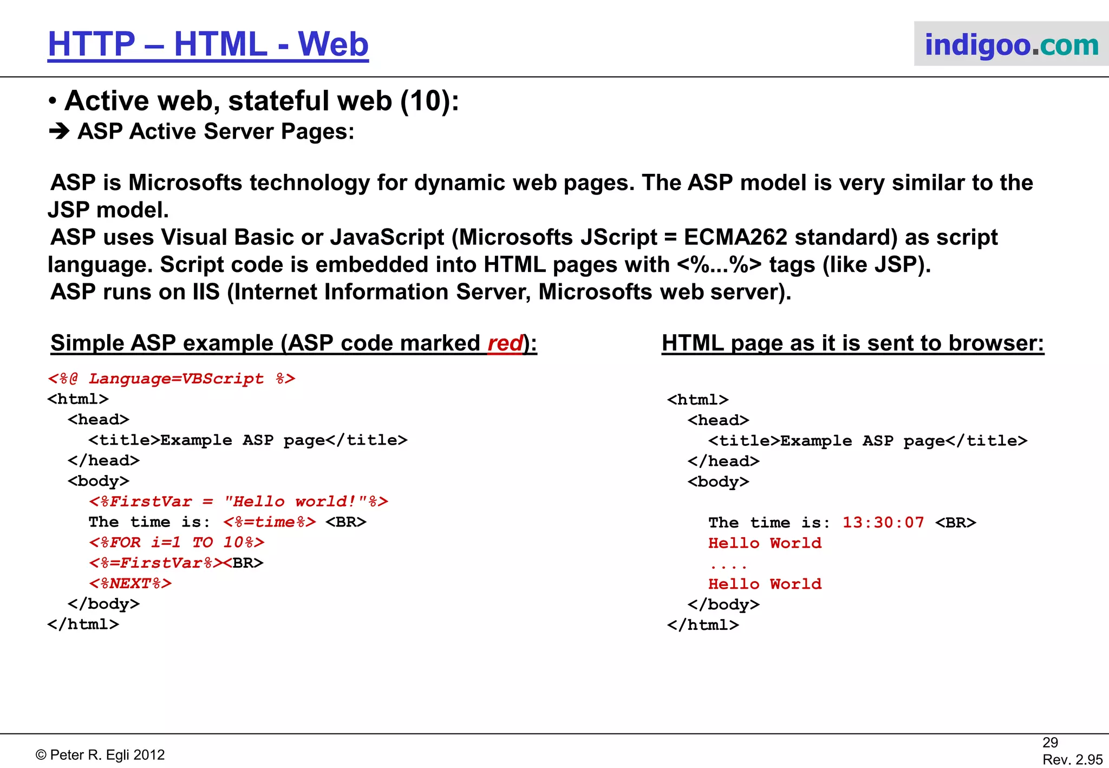1109x768 pixels.
Task: Click the arrow before ASP Active Server Pages
Action: pyautogui.click(x=59, y=132)
